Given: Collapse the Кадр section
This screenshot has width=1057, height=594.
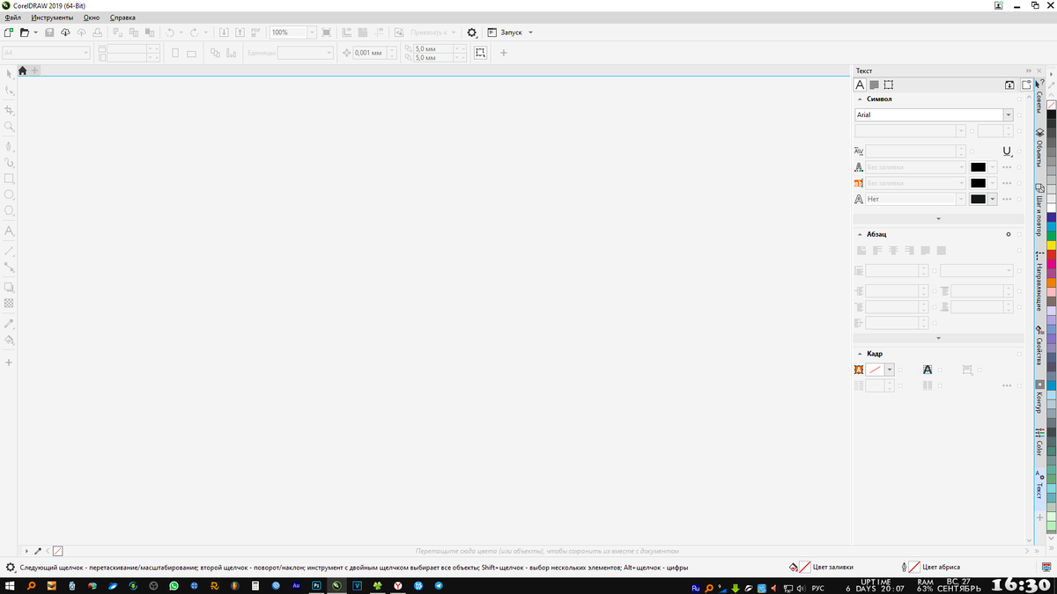Looking at the screenshot, I should 860,354.
